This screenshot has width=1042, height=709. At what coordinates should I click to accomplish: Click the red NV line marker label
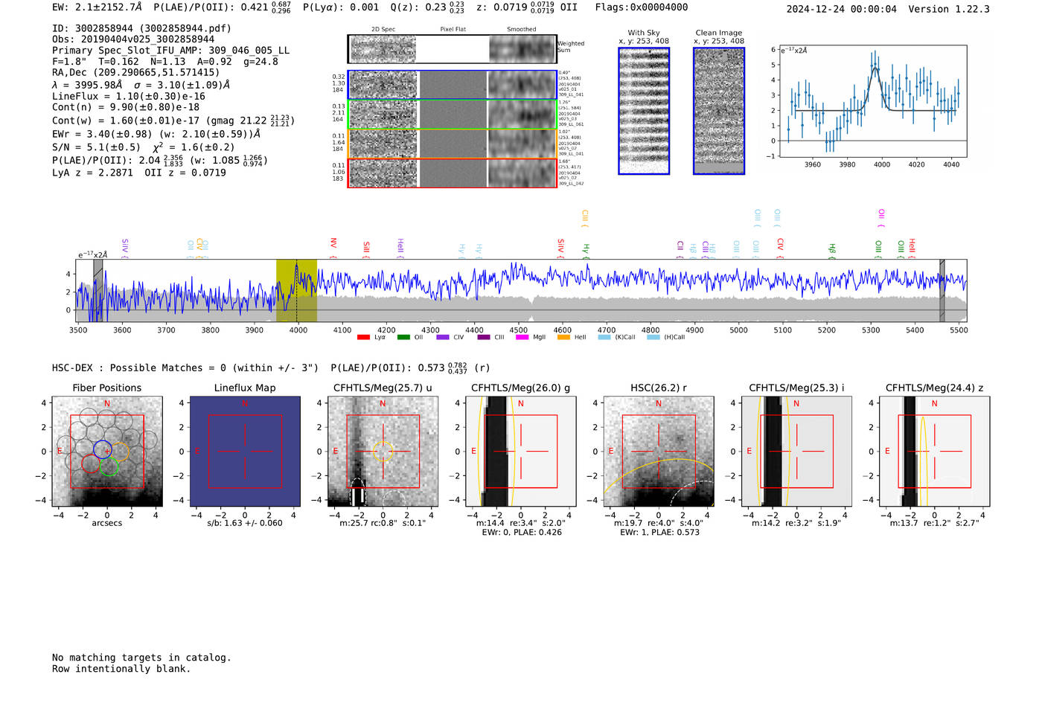333,244
